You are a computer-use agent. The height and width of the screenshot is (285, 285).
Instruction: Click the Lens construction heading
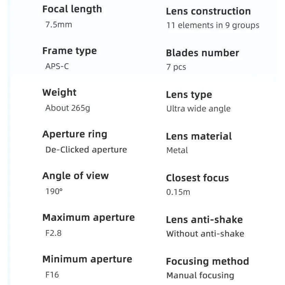click(x=208, y=11)
